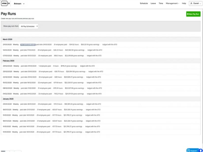This screenshot has height=152, width=203.
Task: Expand the All Pay Schedules filter dropdown
Action: tap(29, 26)
